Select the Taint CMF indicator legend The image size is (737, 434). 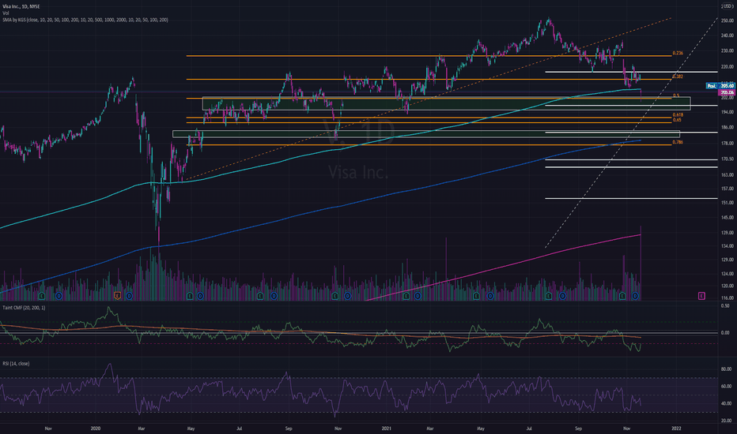pyautogui.click(x=24, y=308)
